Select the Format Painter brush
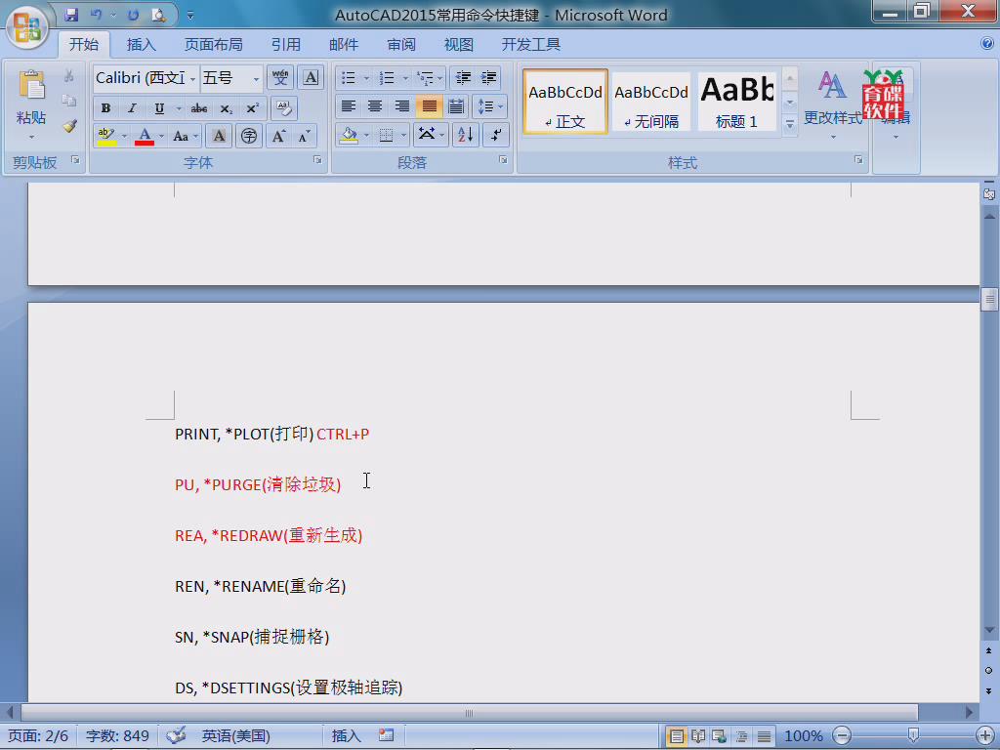The image size is (1000, 750). (x=69, y=126)
